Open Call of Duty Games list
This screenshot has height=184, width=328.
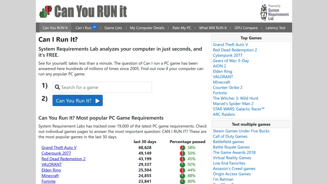pyautogui.click(x=230, y=136)
